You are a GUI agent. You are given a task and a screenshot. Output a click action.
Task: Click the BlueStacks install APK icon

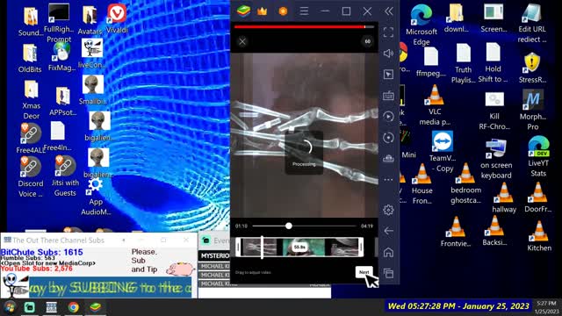[388, 158]
